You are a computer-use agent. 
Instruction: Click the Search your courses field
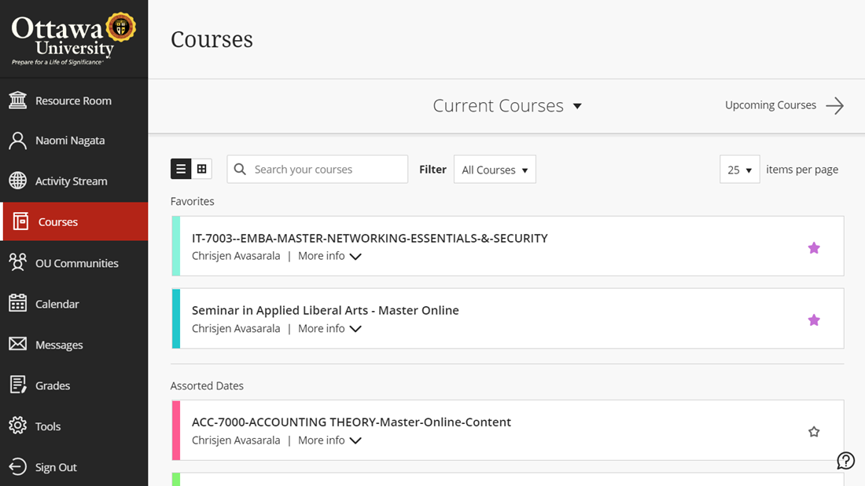(x=326, y=170)
